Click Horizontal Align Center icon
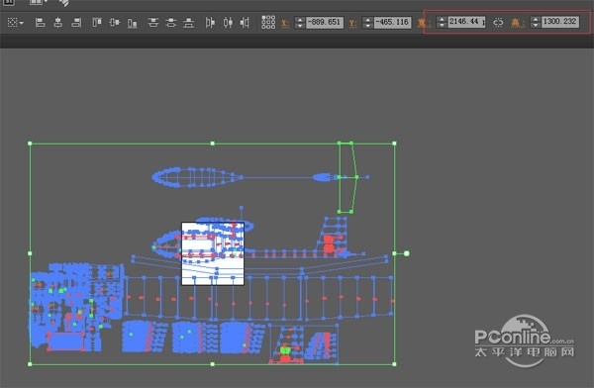594x388 pixels. click(x=58, y=23)
